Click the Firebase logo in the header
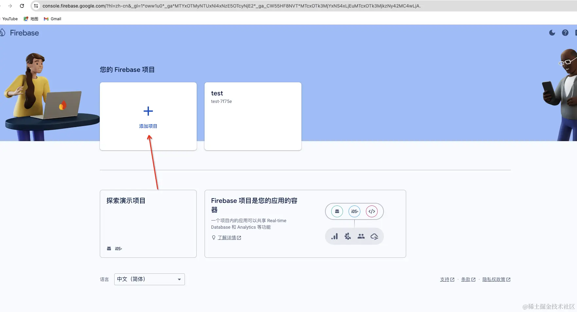The width and height of the screenshot is (577, 312). (20, 33)
